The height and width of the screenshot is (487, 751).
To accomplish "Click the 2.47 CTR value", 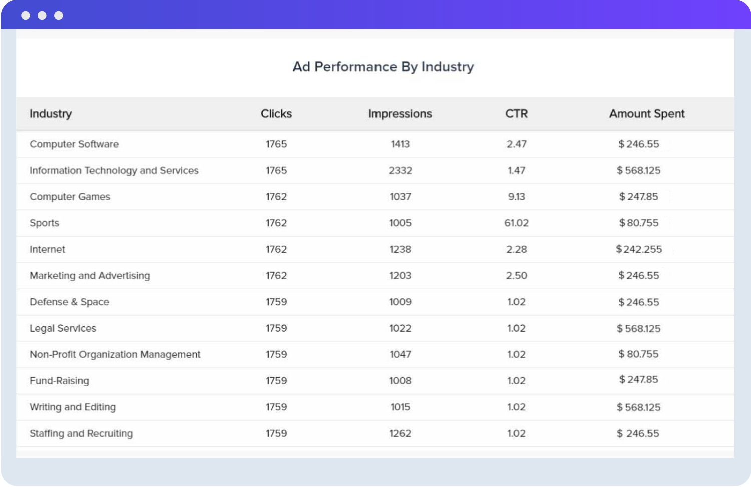I will point(516,144).
